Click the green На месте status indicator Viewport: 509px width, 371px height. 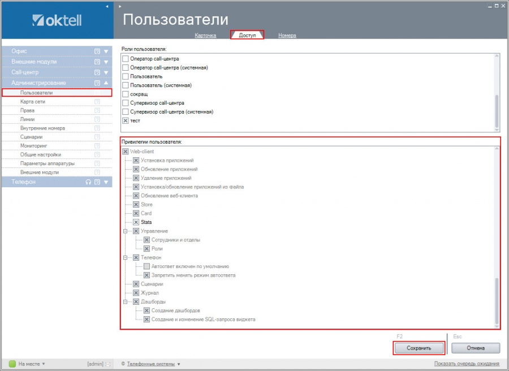(x=12, y=364)
